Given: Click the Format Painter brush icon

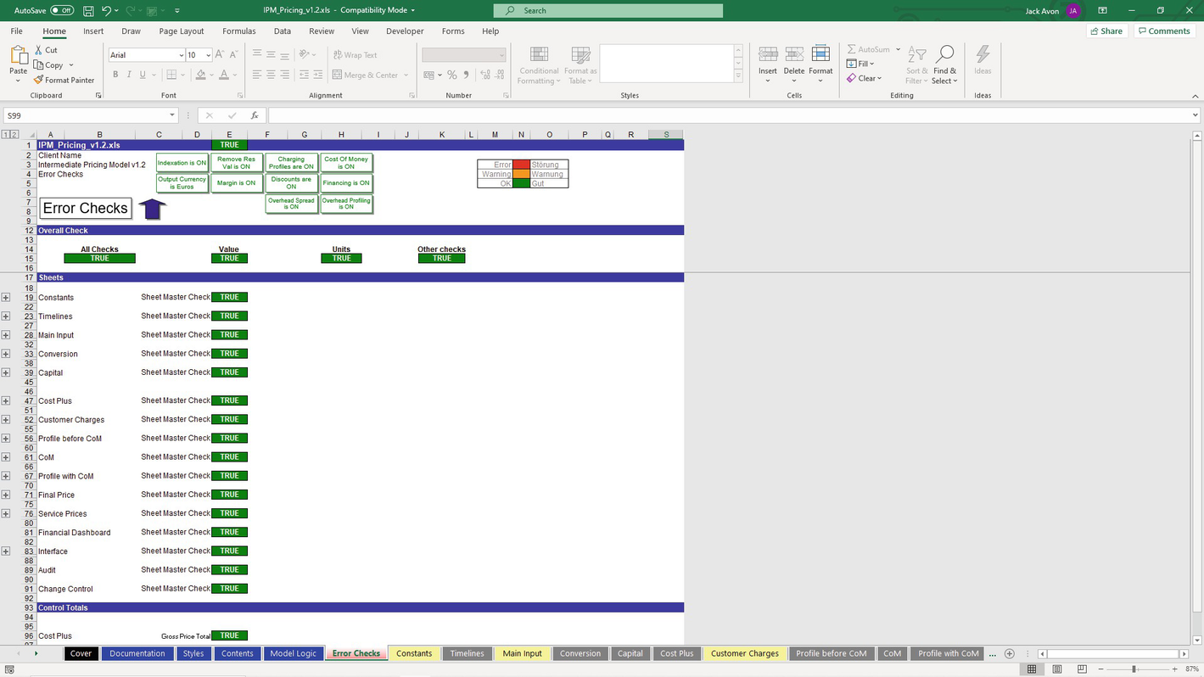Looking at the screenshot, I should click(x=38, y=81).
